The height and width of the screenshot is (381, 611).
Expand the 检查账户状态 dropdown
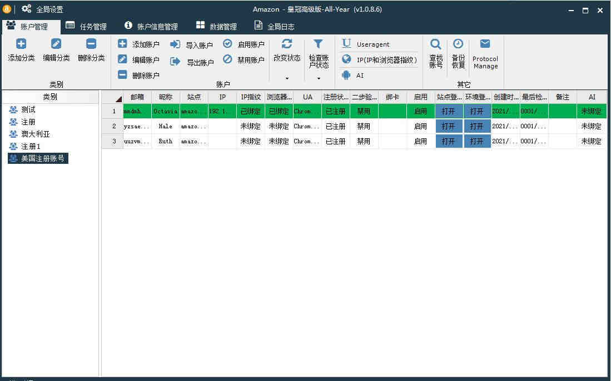(319, 78)
